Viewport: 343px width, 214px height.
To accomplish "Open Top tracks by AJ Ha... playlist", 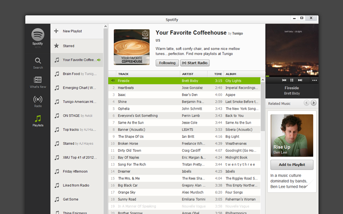I will click(77, 129).
